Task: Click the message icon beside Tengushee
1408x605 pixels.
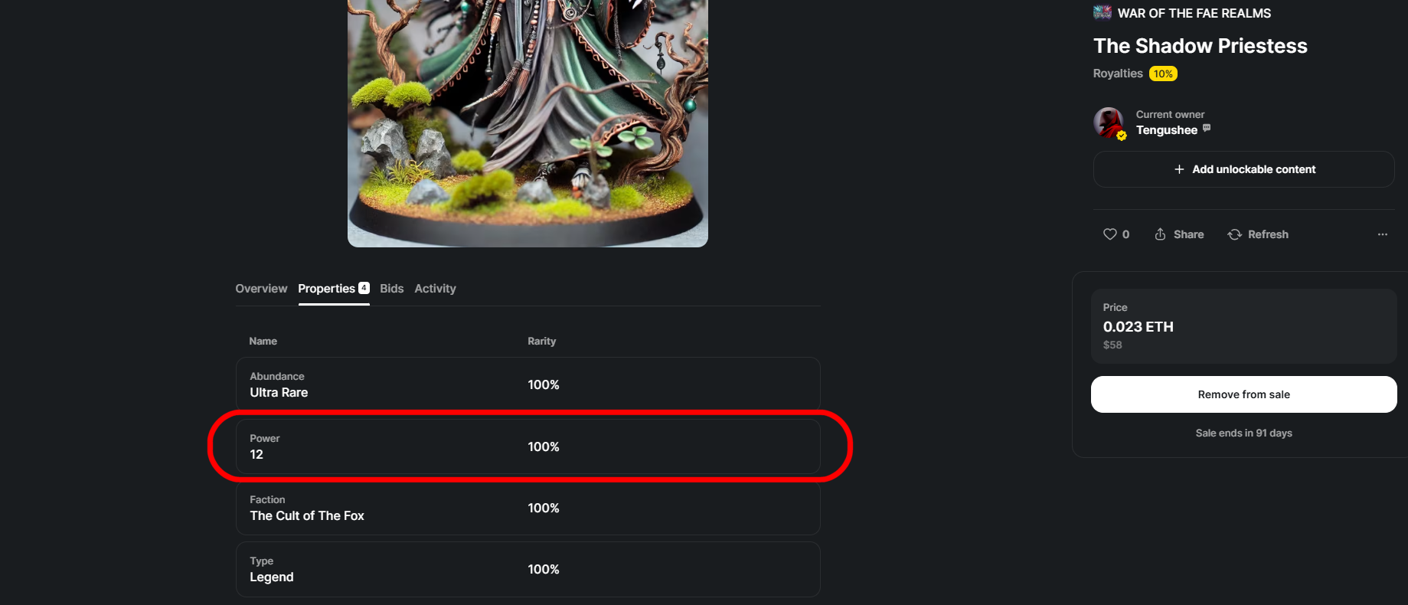Action: click(1207, 128)
